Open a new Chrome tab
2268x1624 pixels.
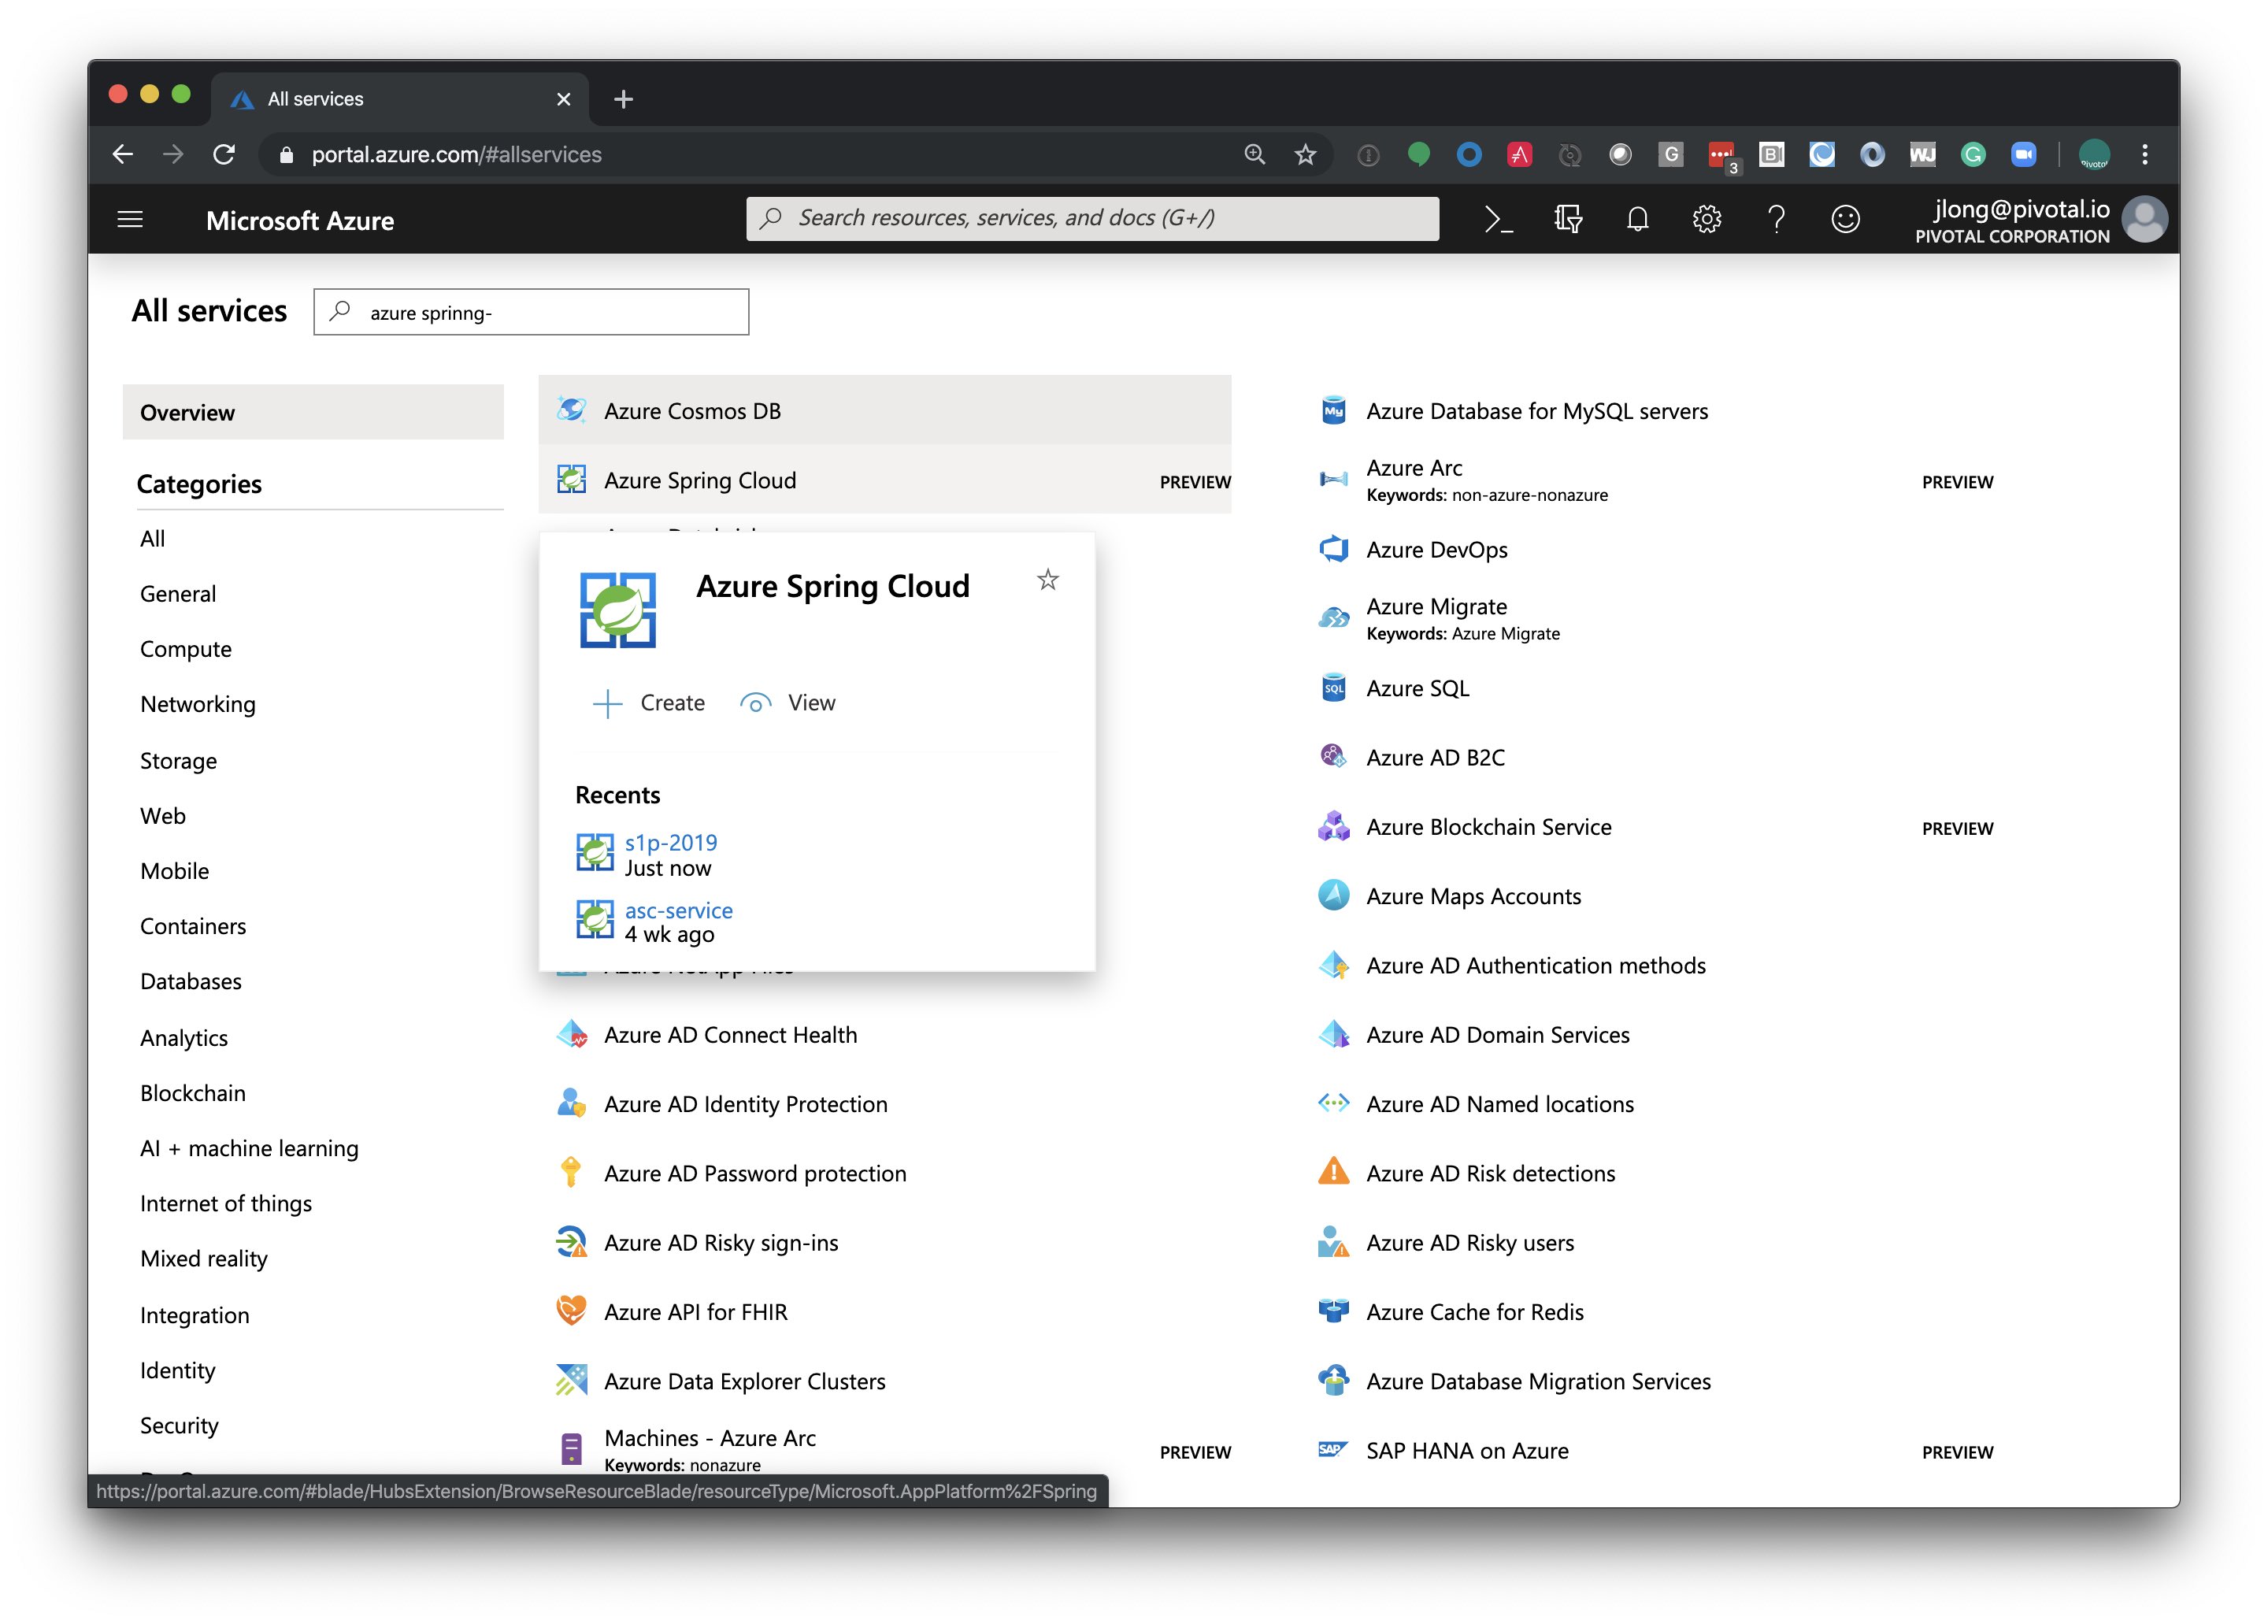coord(623,99)
